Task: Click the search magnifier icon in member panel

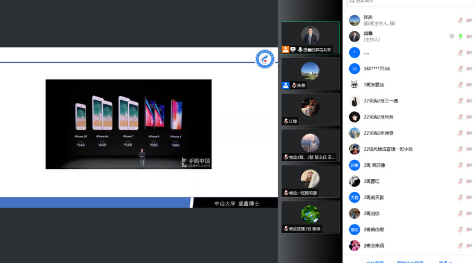Action: click(x=352, y=1)
